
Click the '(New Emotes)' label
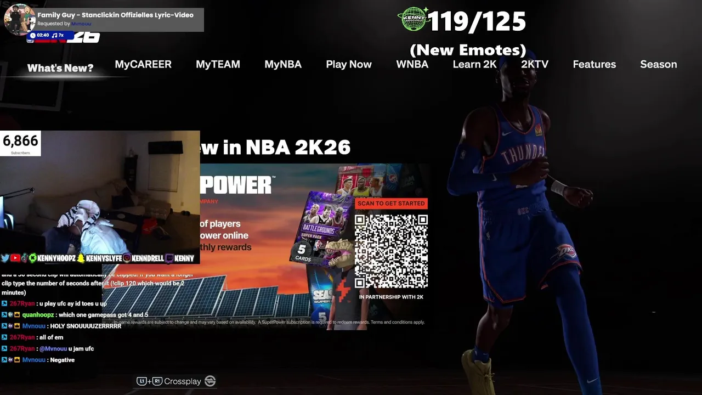468,50
